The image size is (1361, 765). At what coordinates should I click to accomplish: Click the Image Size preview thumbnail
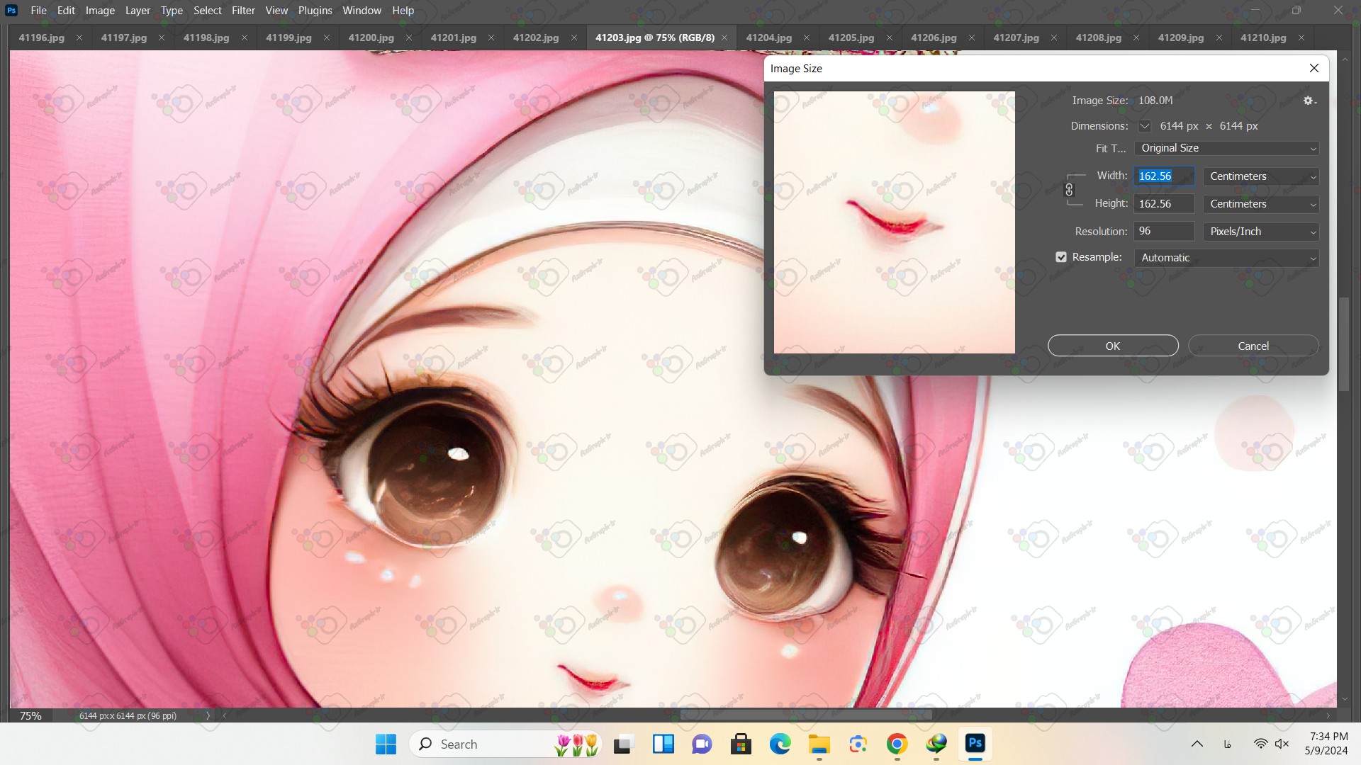[894, 222]
